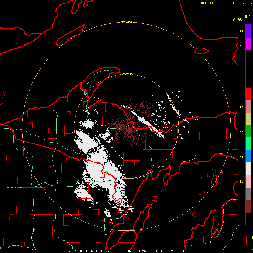Click the IC pink legend swatch
Screen dimensions: 253x253
pyautogui.click(x=248, y=181)
